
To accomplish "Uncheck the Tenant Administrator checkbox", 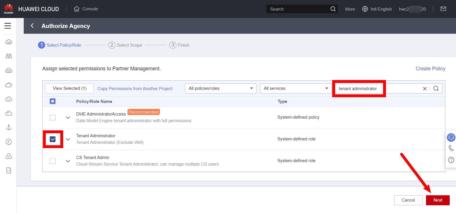I will (53, 139).
